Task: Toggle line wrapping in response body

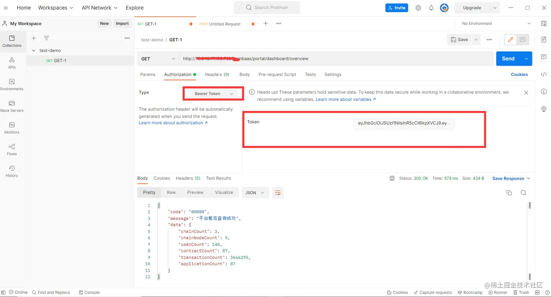Action: 278,193
